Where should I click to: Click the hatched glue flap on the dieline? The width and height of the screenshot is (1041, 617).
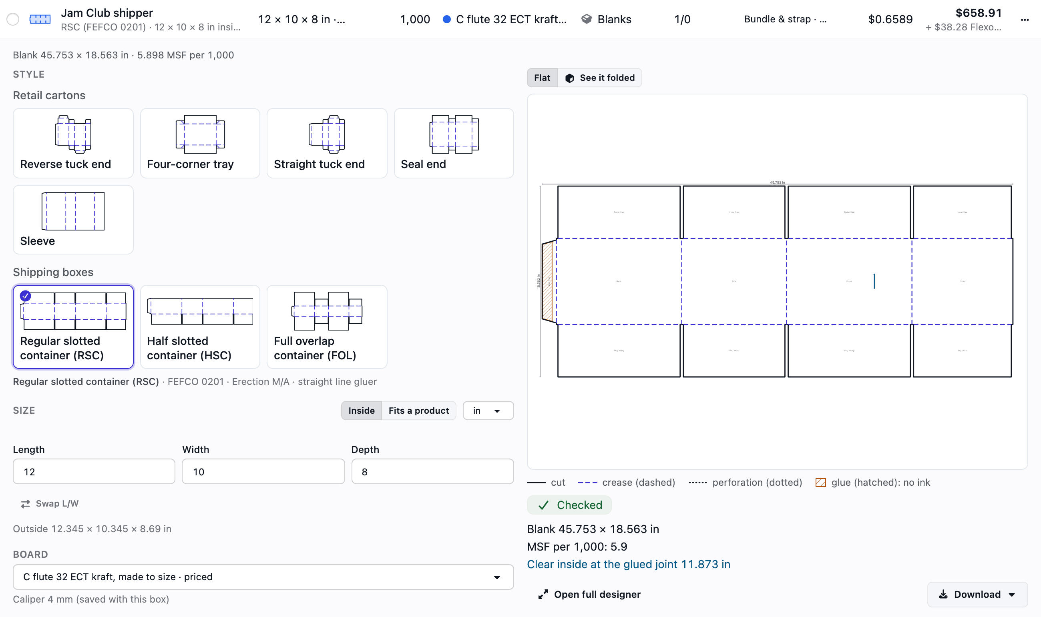click(547, 281)
